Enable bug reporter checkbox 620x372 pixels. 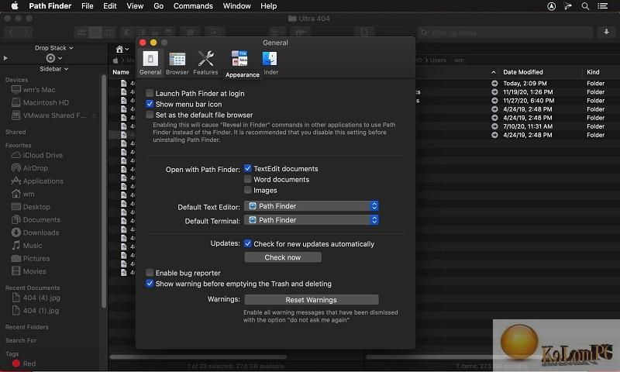point(150,273)
